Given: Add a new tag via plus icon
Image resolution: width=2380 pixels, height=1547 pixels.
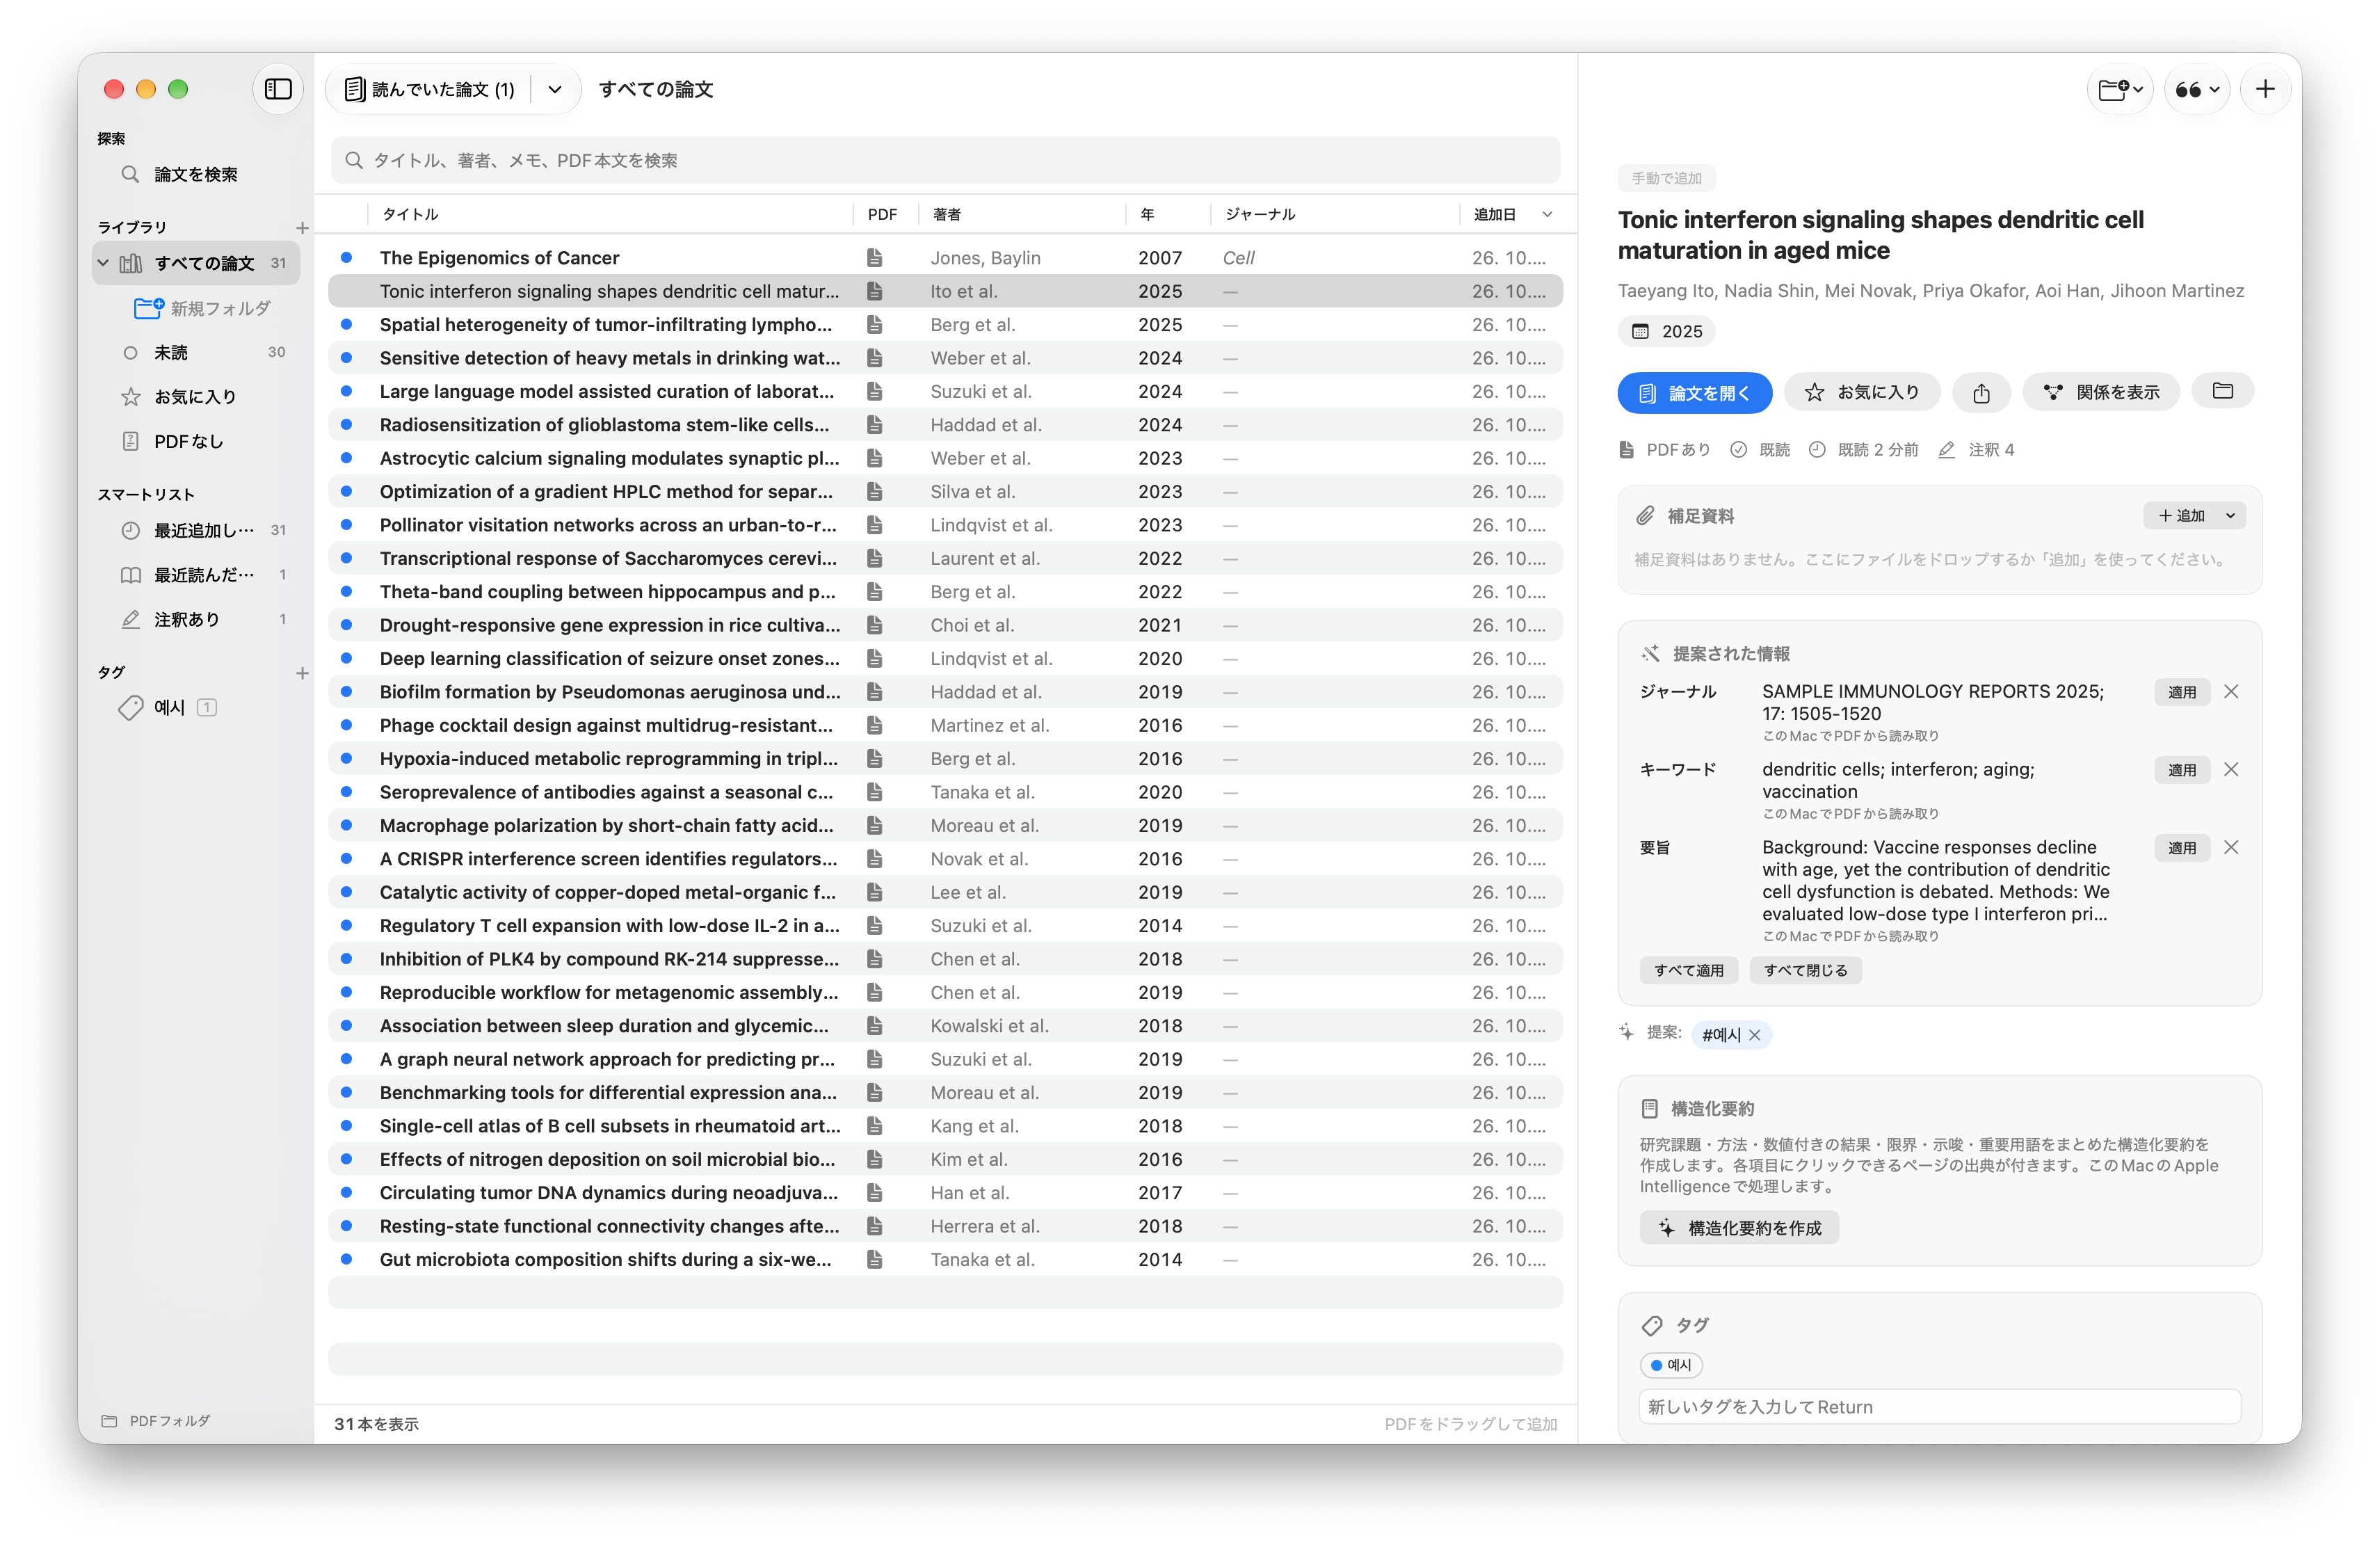Looking at the screenshot, I should click(x=302, y=673).
